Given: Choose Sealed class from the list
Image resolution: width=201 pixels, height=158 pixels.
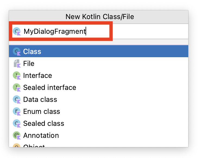Looking at the screenshot, I should [x=99, y=123].
